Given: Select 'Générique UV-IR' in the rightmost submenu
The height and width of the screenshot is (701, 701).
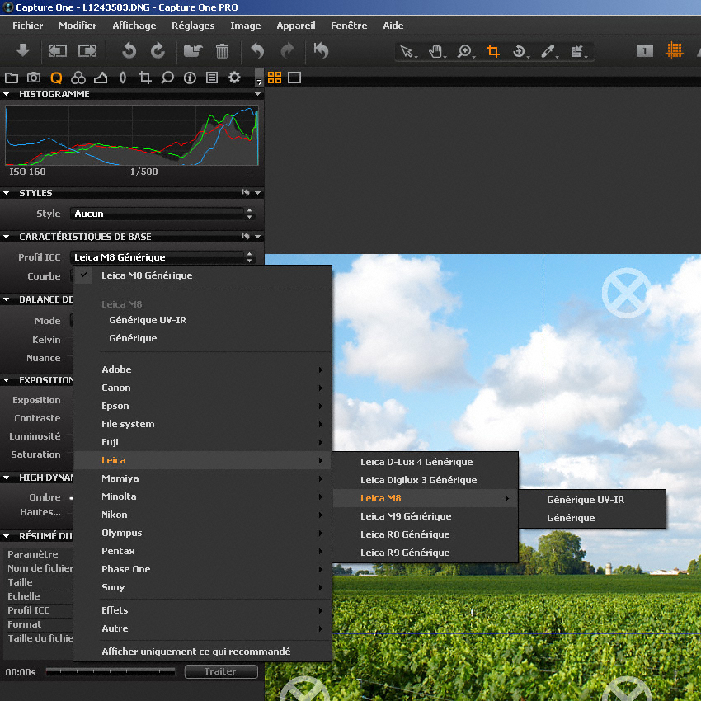Looking at the screenshot, I should pyautogui.click(x=592, y=500).
